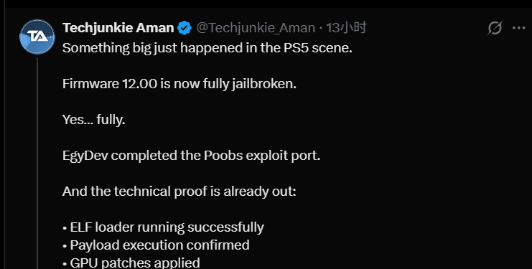Click 'Payload execution confirmed' bullet

pyautogui.click(x=156, y=245)
